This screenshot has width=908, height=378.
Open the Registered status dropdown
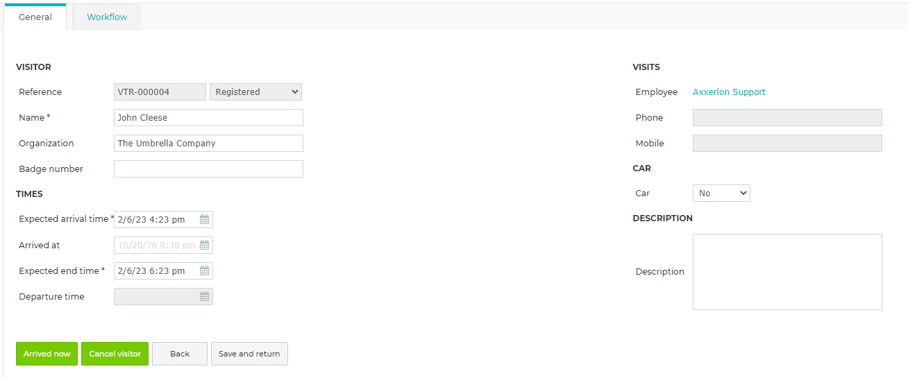tap(255, 92)
